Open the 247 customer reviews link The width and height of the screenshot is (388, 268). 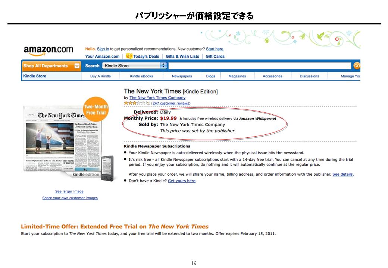pyautogui.click(x=171, y=103)
